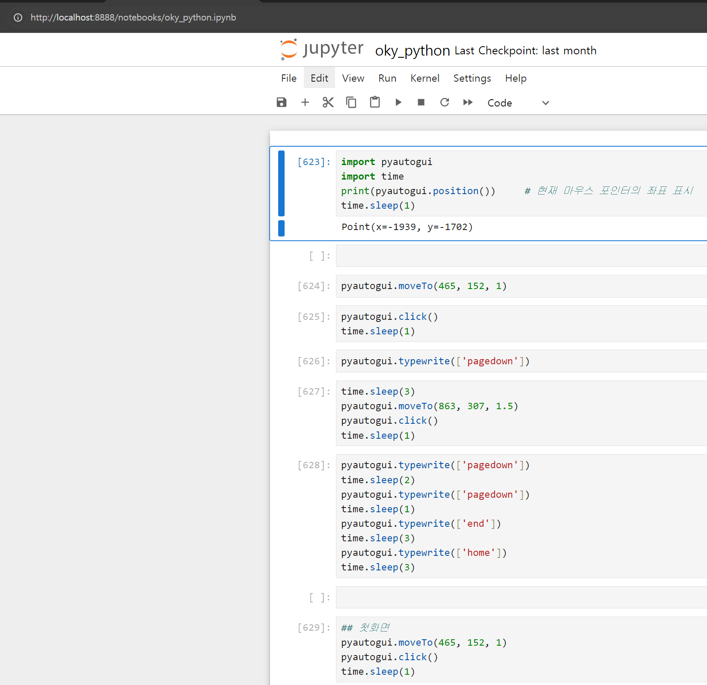Image resolution: width=707 pixels, height=685 pixels.
Task: Click the import pyautogui line in cell 623
Action: [386, 162]
